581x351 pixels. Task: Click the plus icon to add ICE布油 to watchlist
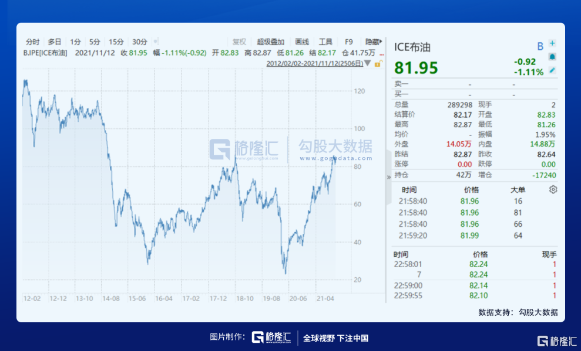552,43
